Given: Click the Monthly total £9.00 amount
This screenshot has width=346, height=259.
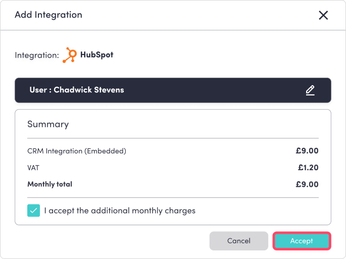Looking at the screenshot, I should (x=307, y=184).
